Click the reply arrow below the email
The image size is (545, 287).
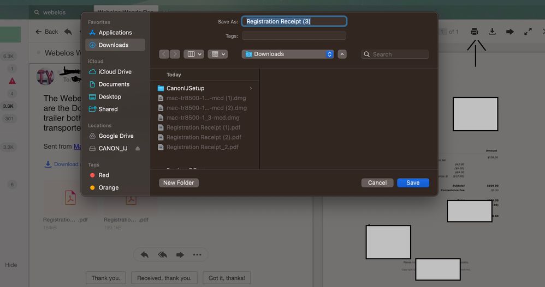click(x=145, y=255)
